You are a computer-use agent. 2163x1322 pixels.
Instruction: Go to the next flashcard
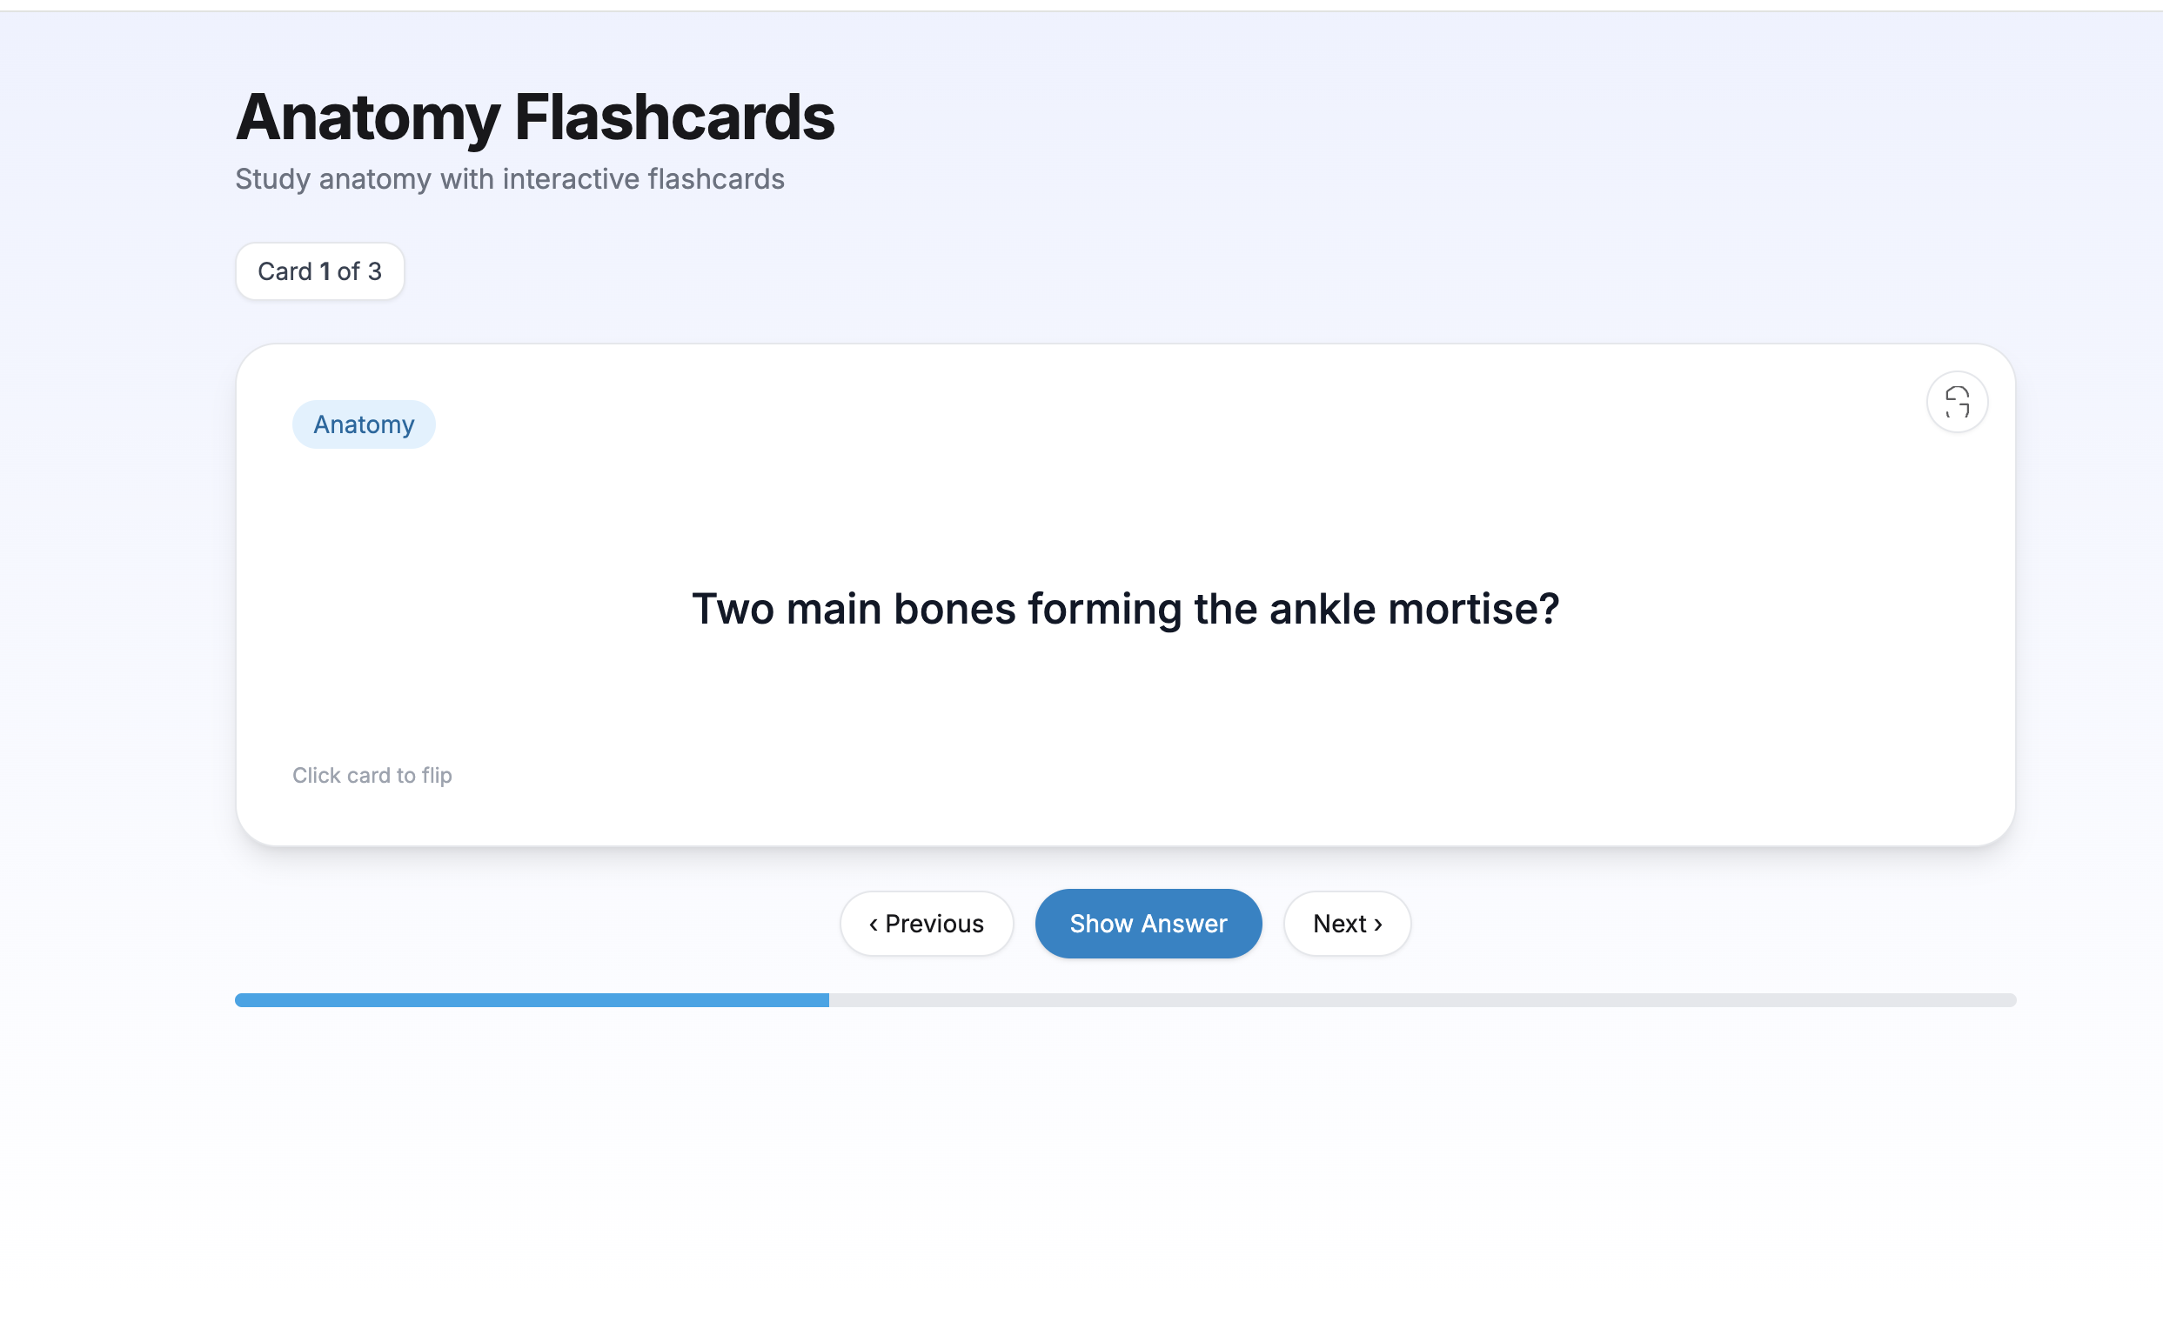(x=1347, y=924)
